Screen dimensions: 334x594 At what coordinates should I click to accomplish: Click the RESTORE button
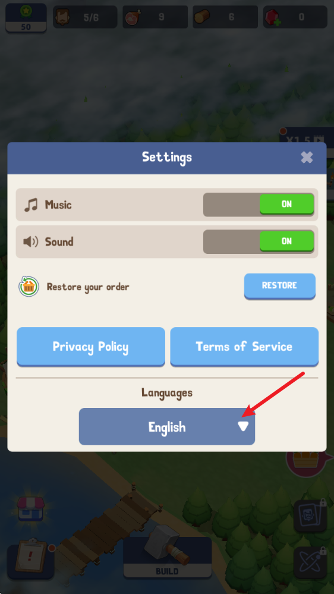[279, 286]
